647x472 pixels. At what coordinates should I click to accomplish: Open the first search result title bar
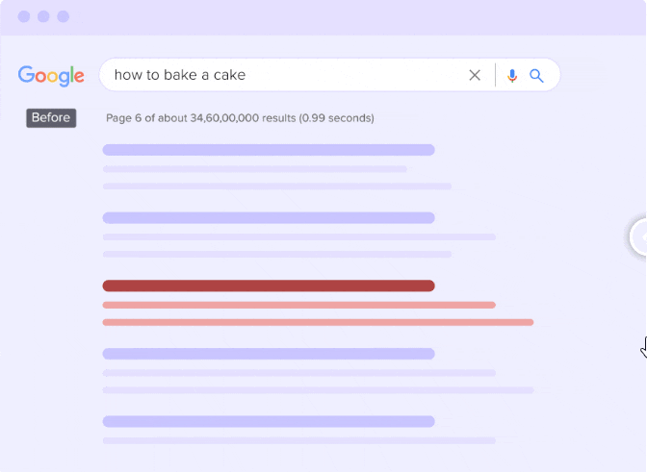pos(269,150)
